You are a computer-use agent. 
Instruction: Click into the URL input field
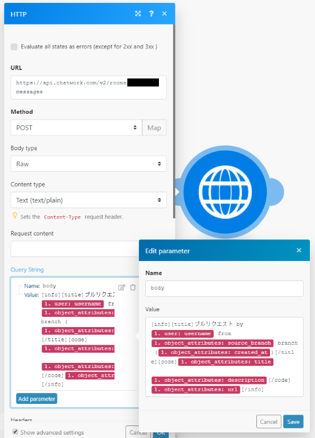click(x=88, y=87)
